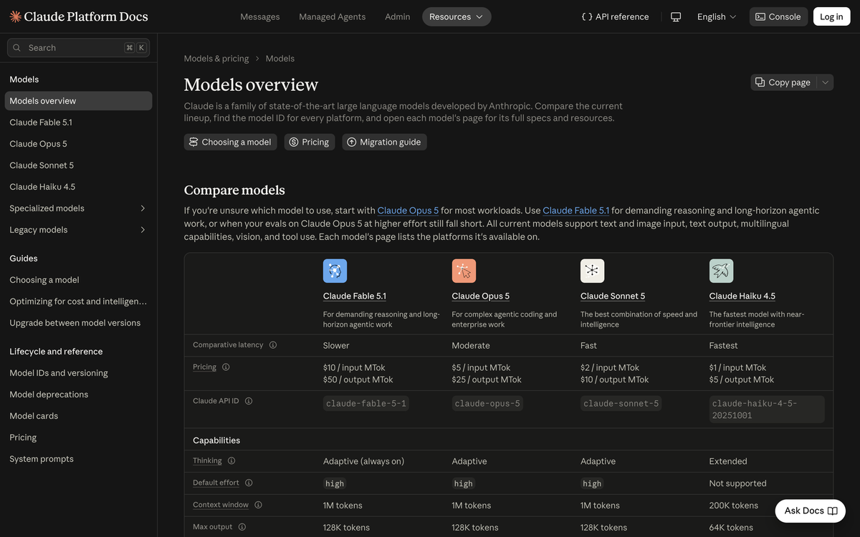This screenshot has height=537, width=860.
Task: Open the API reference link in header
Action: (615, 16)
